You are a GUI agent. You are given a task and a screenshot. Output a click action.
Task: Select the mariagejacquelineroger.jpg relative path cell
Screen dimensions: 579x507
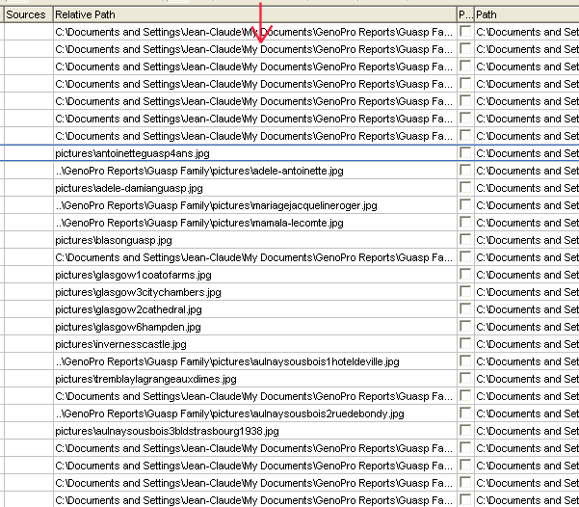coord(216,205)
